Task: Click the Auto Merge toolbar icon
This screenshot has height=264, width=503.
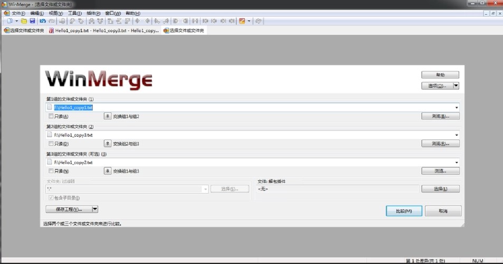Action: click(195, 21)
